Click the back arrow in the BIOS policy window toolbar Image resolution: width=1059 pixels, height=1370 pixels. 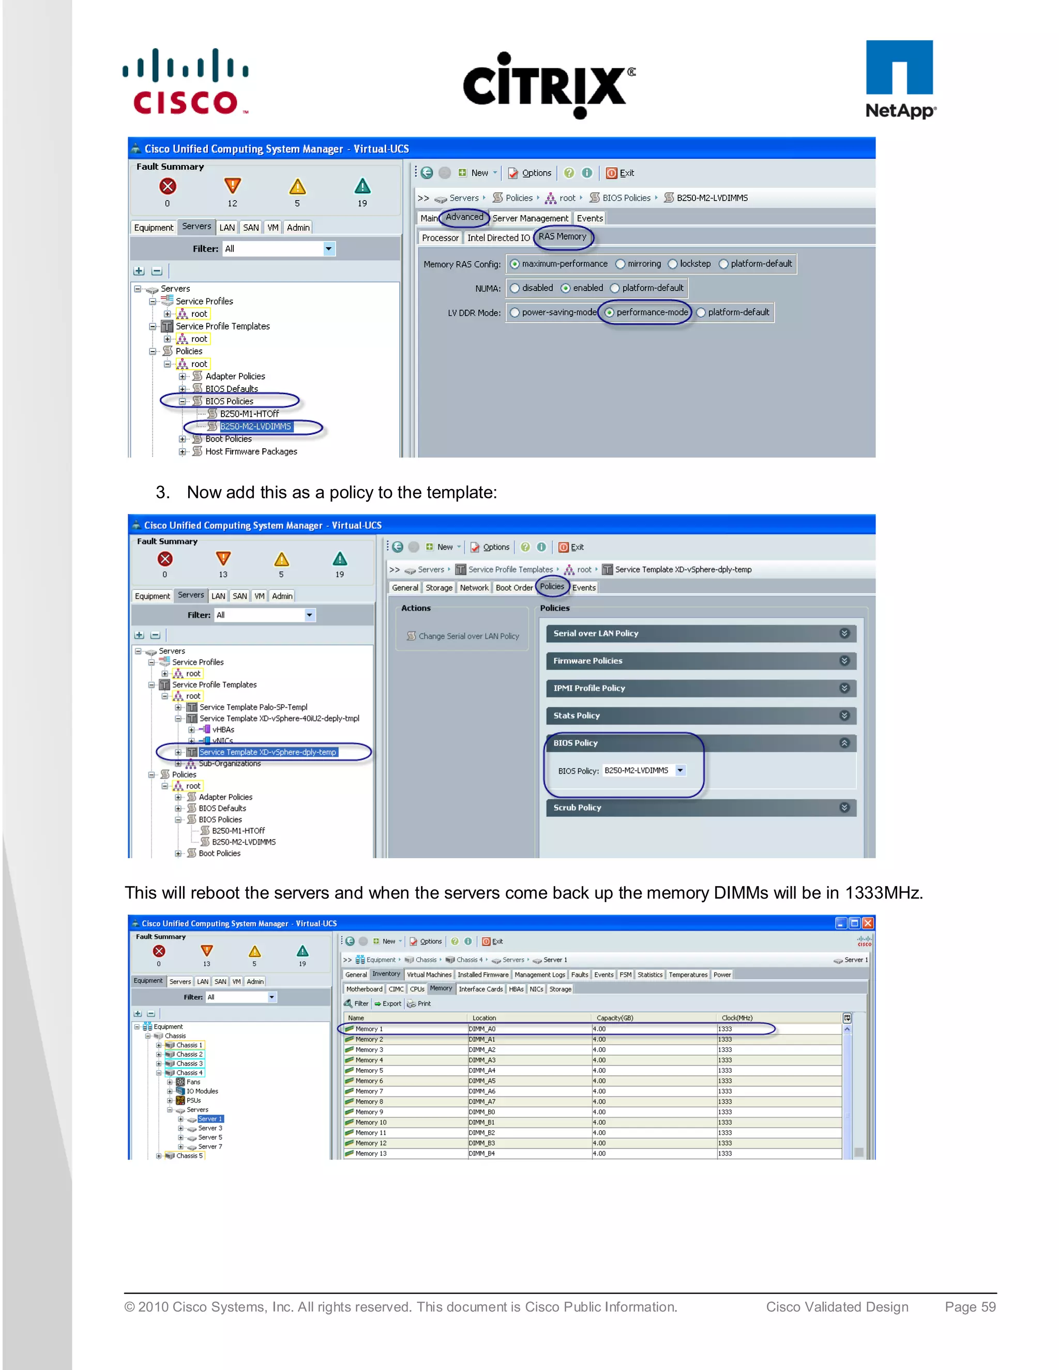(427, 173)
